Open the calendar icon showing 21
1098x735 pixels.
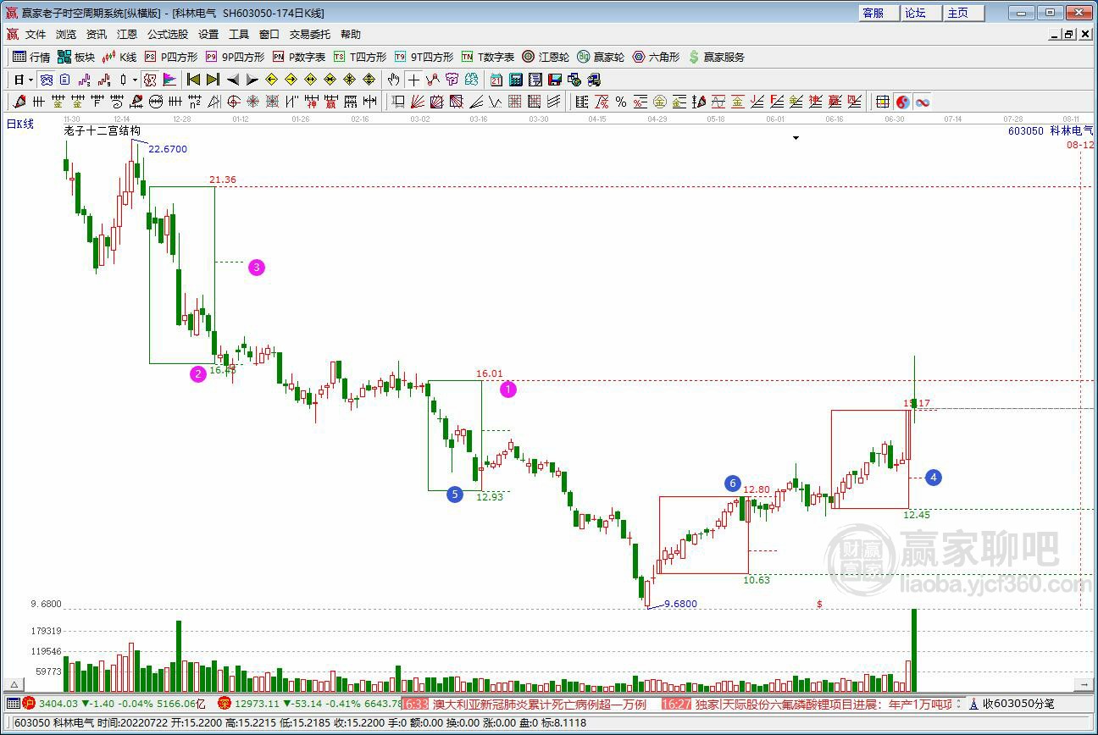[x=496, y=80]
